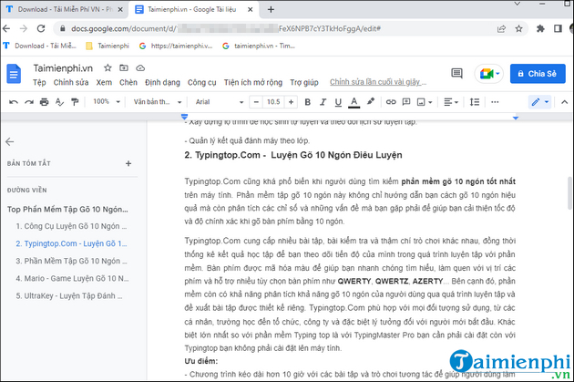Viewport: 574px width, 382px height.
Task: Run spelling and grammar check icon
Action: tap(59, 102)
